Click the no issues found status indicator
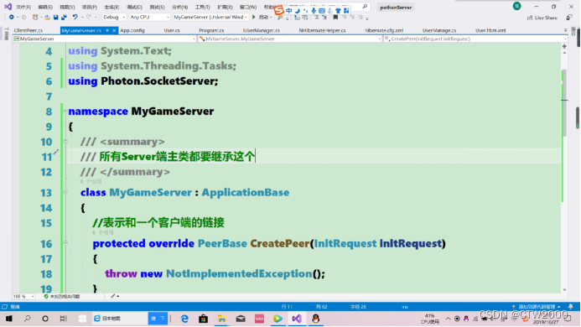This screenshot has height=327, width=581. tap(62, 296)
